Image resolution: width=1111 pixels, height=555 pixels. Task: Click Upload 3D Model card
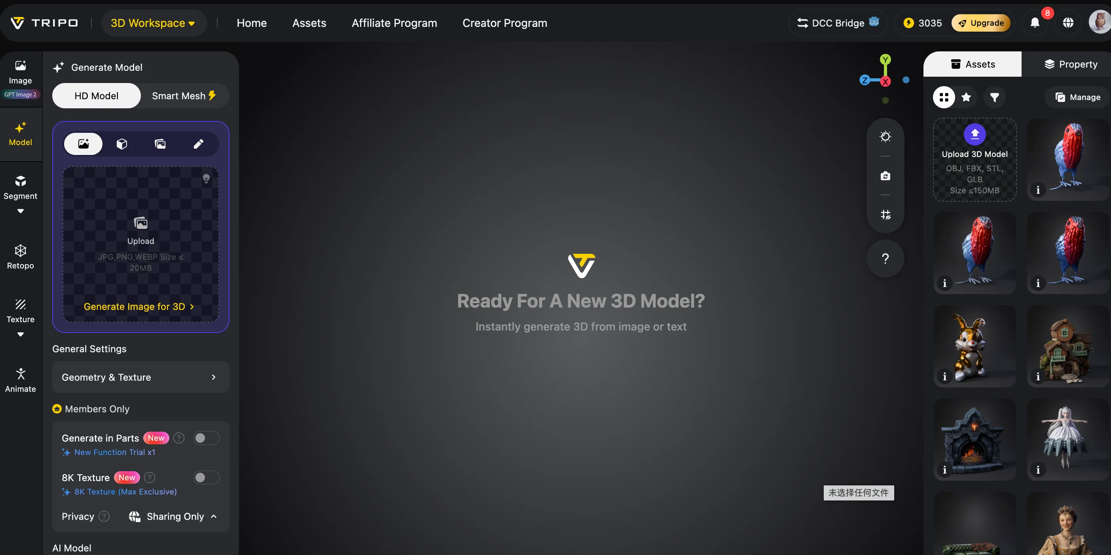(974, 160)
